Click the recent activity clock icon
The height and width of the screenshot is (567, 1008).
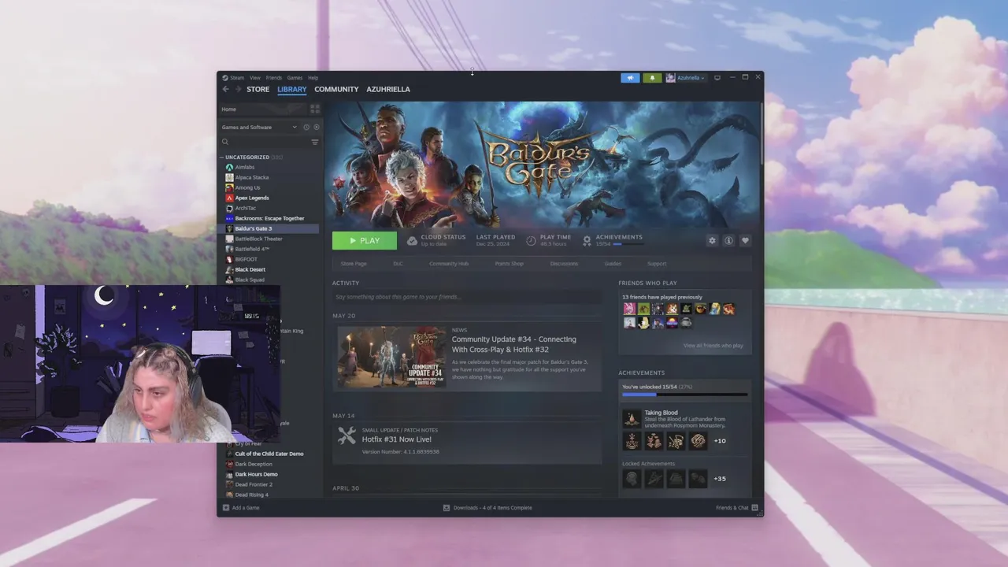[x=306, y=127]
